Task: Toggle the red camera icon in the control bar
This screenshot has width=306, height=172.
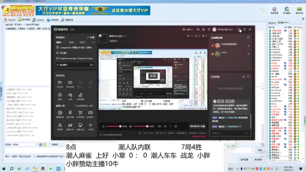Action: pyautogui.click(x=170, y=127)
